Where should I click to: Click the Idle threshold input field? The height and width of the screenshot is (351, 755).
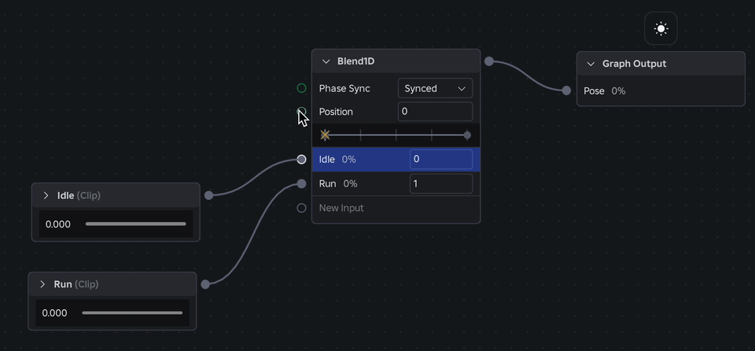pos(441,159)
